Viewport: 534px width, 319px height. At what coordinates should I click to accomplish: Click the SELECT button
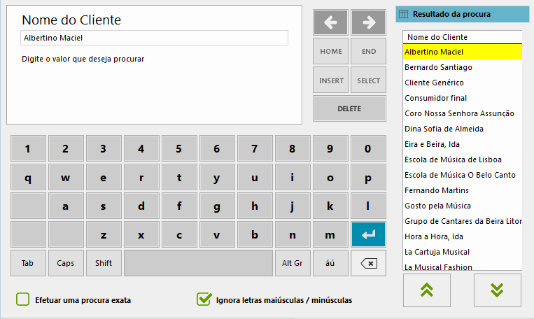(369, 80)
